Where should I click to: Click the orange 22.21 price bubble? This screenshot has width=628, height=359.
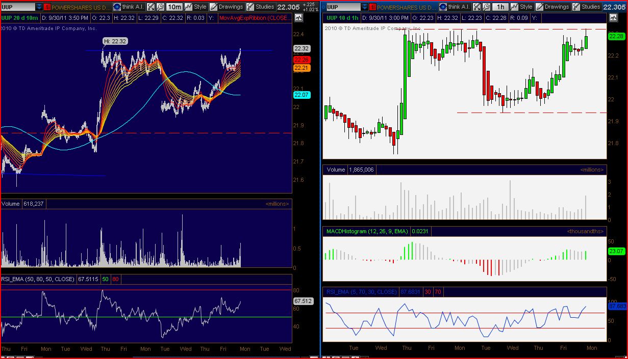(x=301, y=67)
